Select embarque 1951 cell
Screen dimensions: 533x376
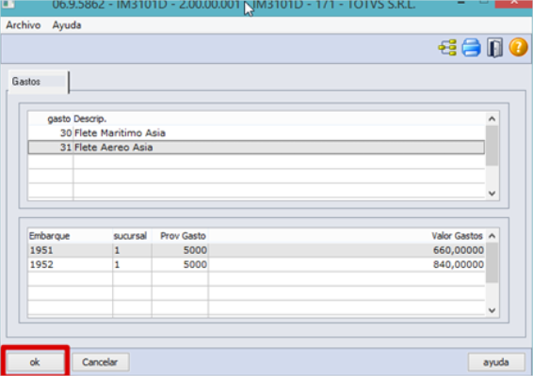pos(71,250)
